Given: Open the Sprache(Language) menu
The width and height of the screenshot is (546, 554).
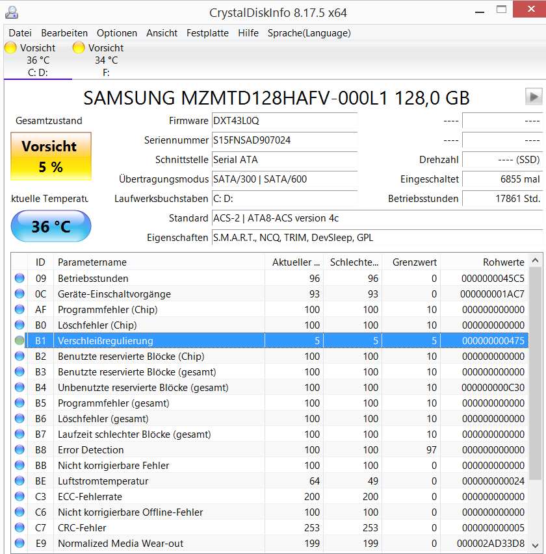Looking at the screenshot, I should [x=309, y=33].
